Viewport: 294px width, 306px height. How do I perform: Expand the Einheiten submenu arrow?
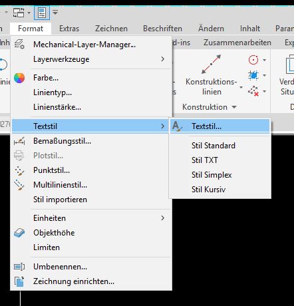(x=163, y=218)
